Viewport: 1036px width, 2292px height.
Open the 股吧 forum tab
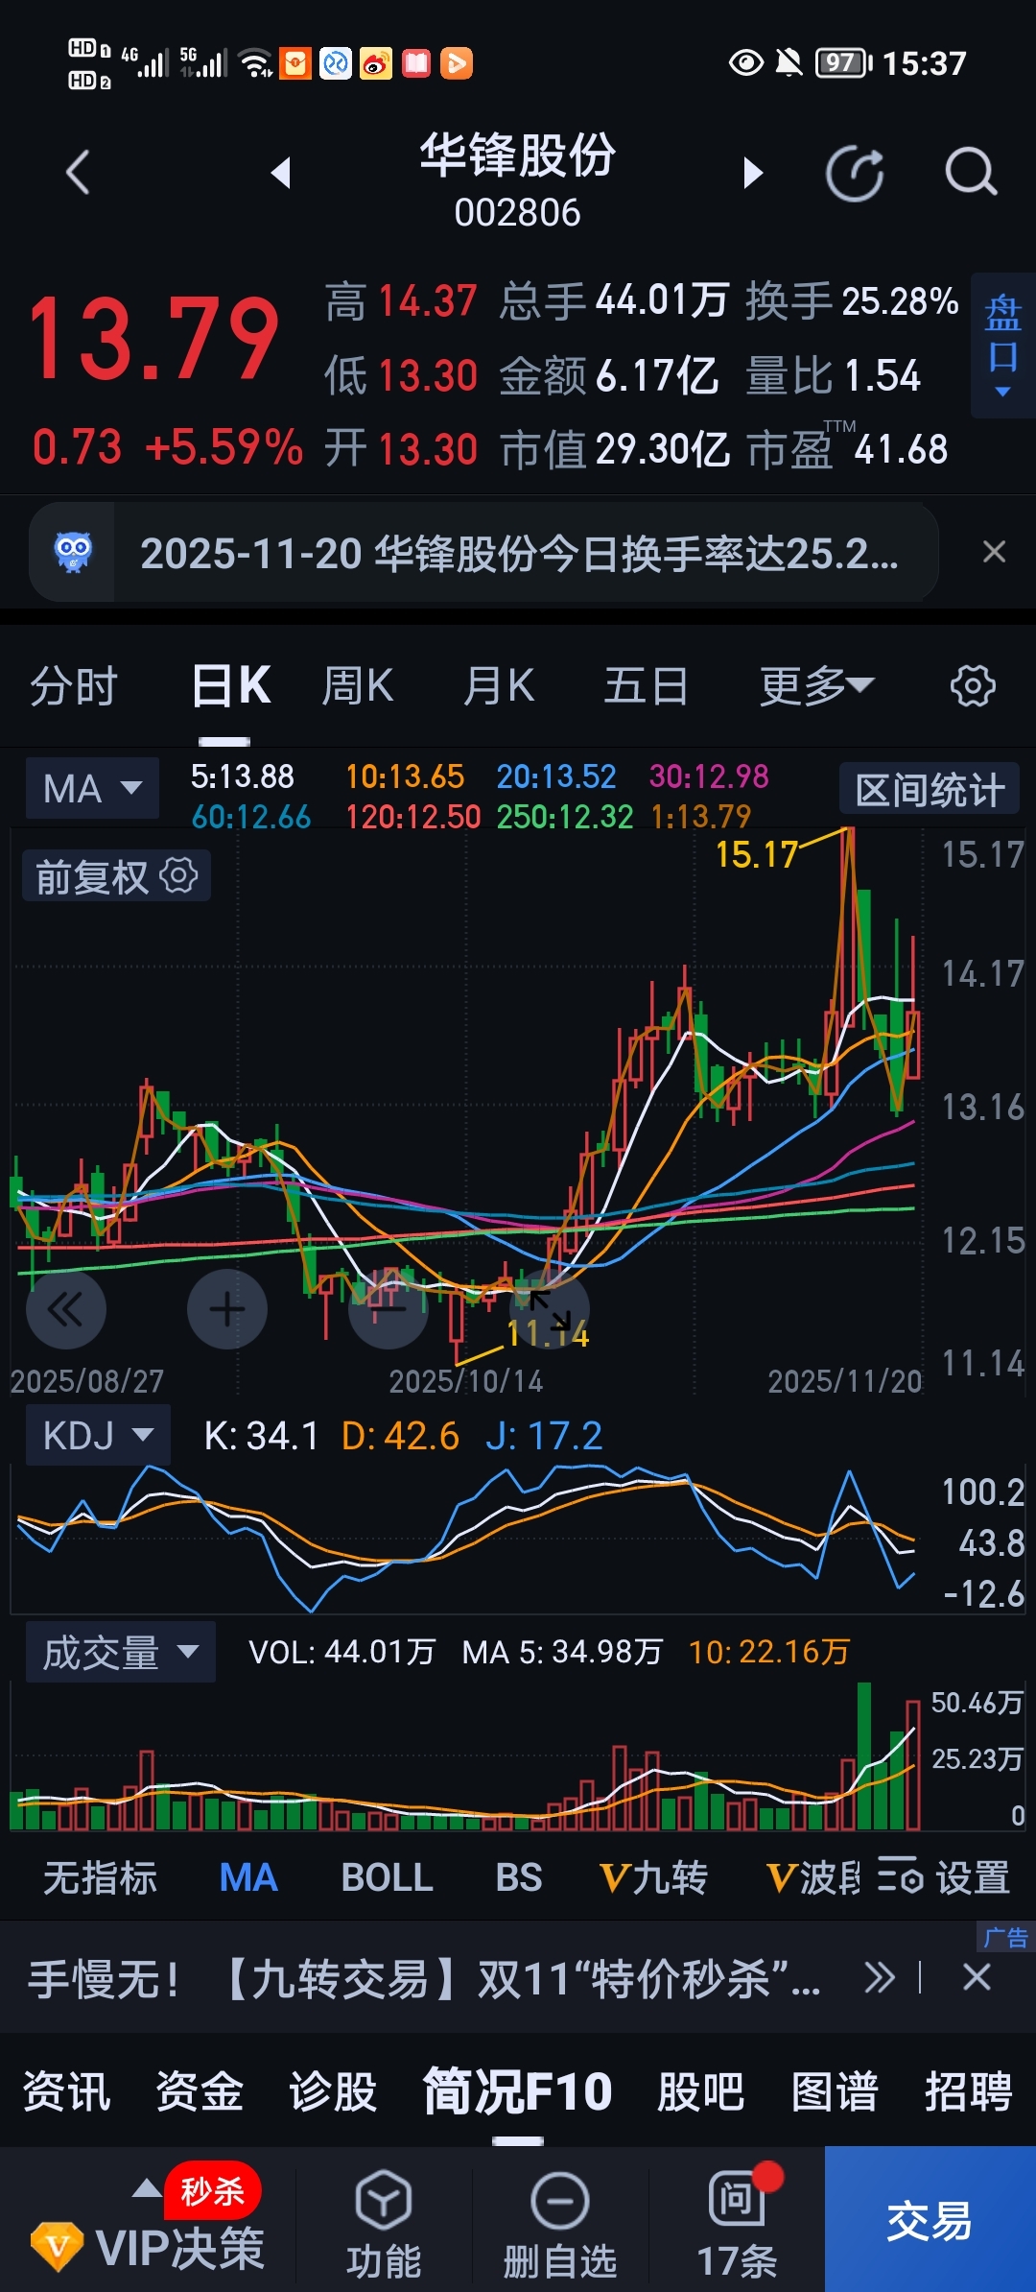coord(701,2091)
